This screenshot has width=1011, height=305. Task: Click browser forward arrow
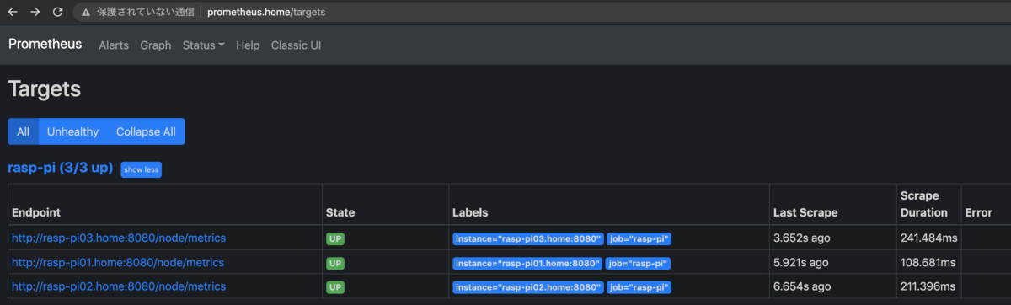tap(35, 13)
